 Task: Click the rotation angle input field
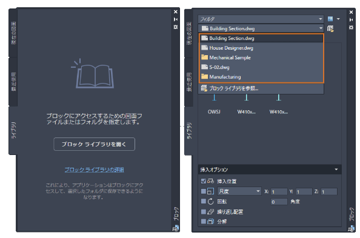279,202
